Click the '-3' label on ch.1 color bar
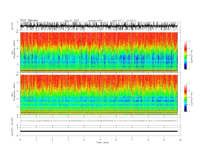The image size is (203, 157). 189,41
